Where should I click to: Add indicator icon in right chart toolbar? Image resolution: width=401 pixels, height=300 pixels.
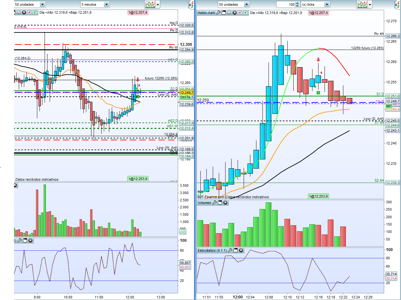coord(362,4)
